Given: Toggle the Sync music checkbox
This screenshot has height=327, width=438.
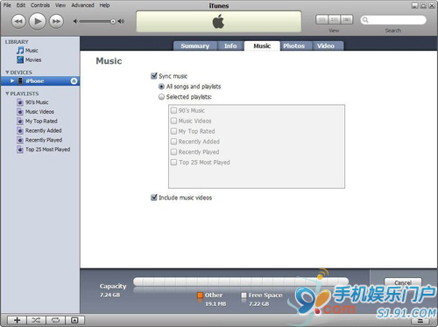Looking at the screenshot, I should (x=154, y=76).
